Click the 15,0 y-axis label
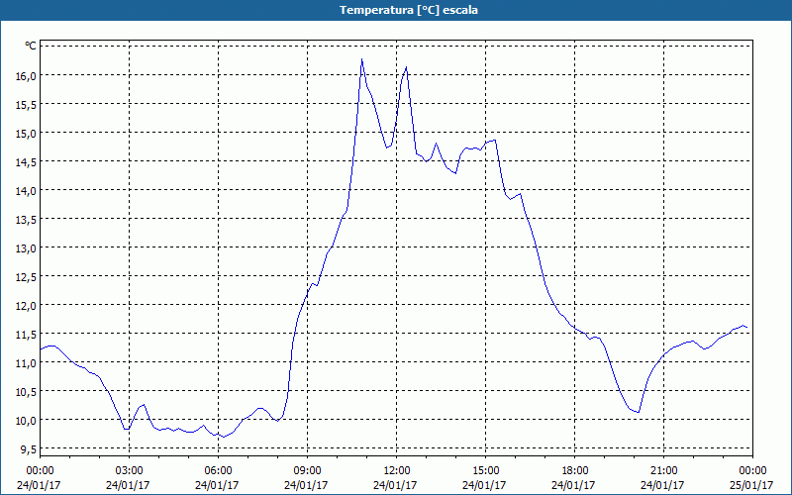This screenshot has width=792, height=495. coord(28,134)
